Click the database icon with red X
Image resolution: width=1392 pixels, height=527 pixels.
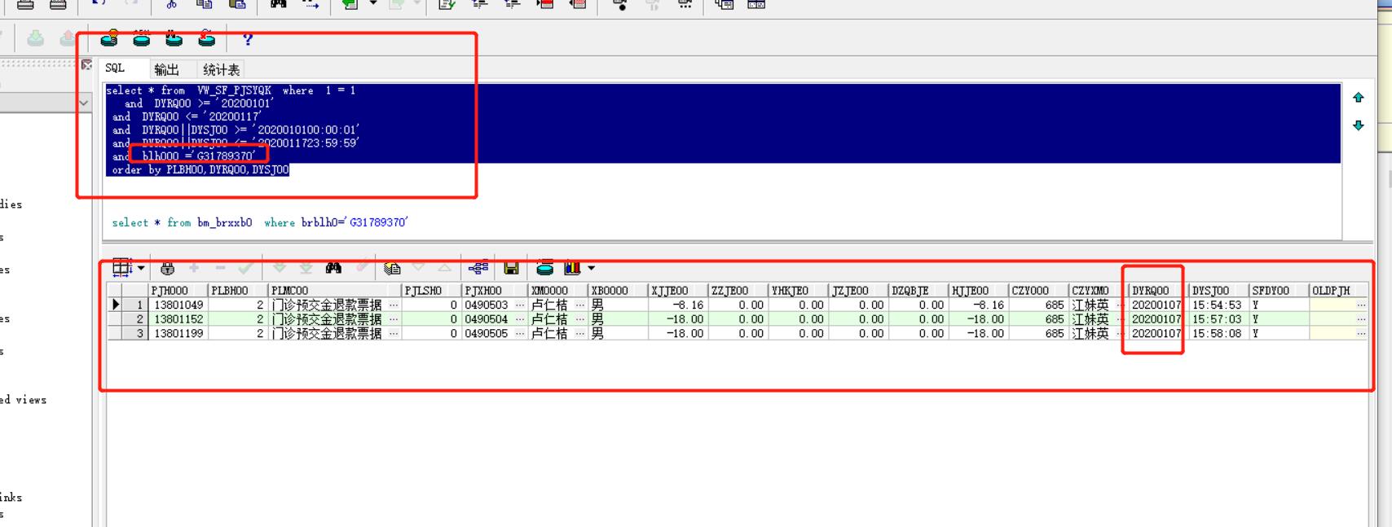coord(207,37)
